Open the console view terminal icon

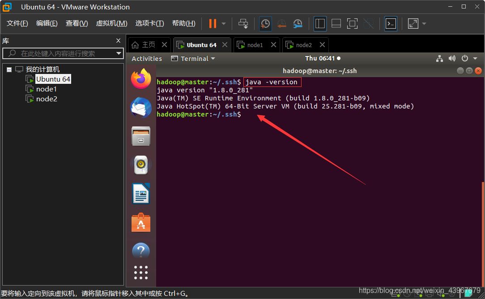pyautogui.click(x=391, y=23)
